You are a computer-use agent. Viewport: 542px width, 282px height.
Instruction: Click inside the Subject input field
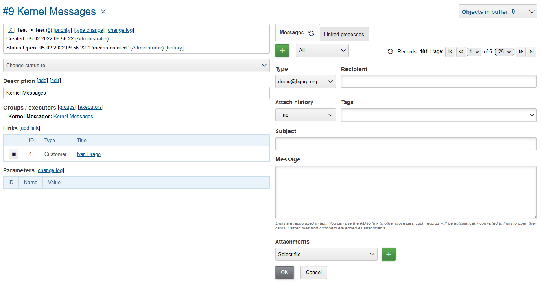[405, 144]
